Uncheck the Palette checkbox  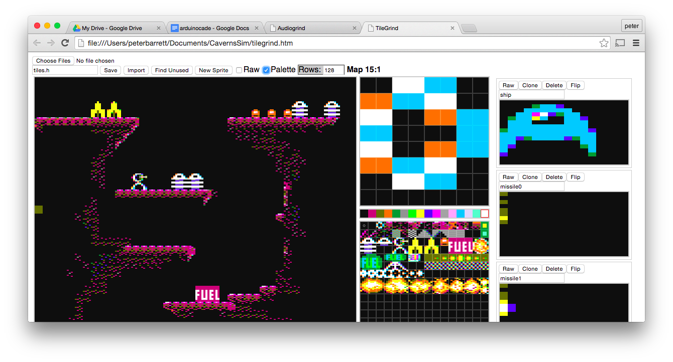pyautogui.click(x=266, y=70)
